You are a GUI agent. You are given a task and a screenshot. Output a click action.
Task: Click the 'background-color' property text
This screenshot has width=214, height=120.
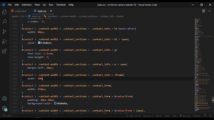point(39,103)
